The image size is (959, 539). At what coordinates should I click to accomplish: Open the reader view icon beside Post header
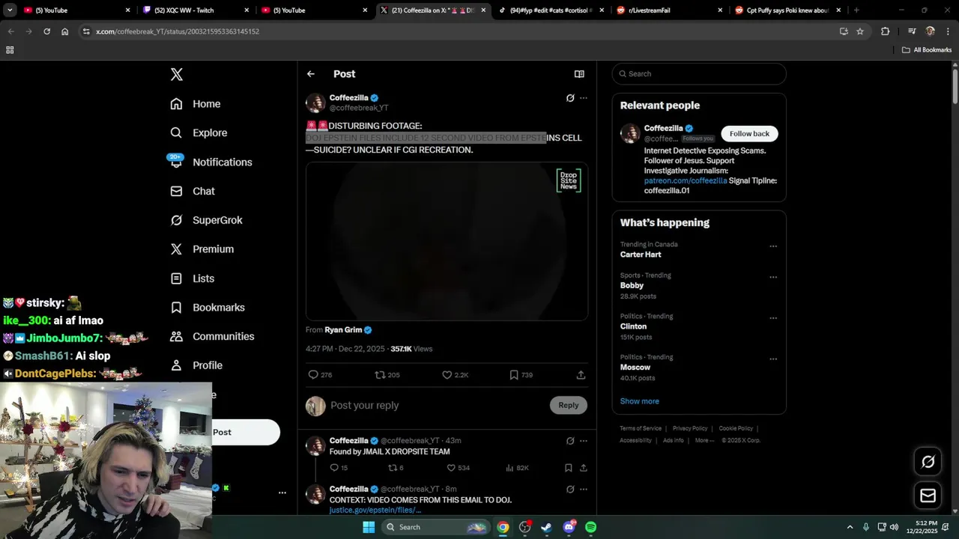click(579, 74)
